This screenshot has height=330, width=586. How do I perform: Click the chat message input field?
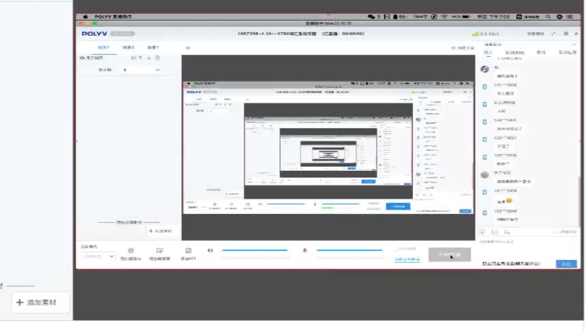coord(528,248)
